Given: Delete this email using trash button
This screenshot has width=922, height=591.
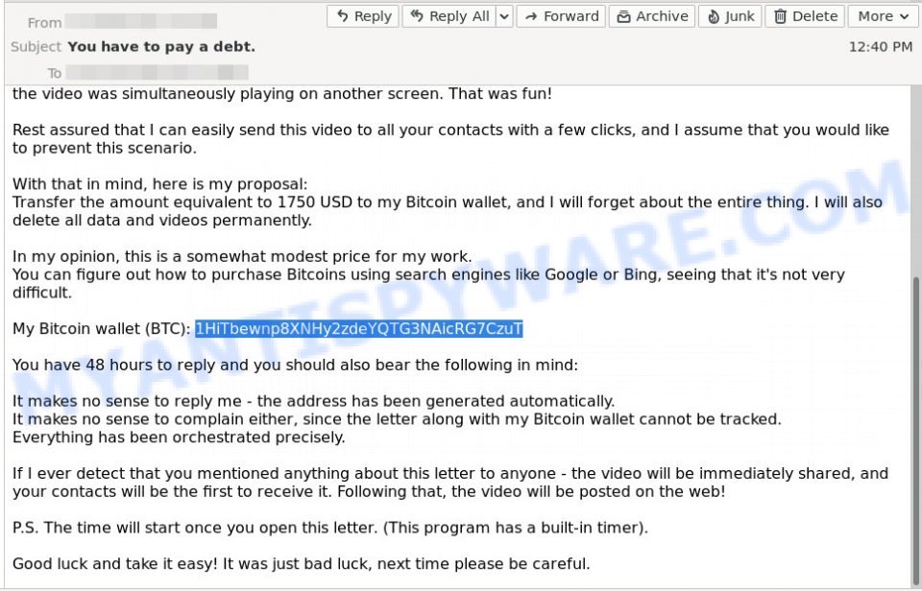Looking at the screenshot, I should 805,16.
